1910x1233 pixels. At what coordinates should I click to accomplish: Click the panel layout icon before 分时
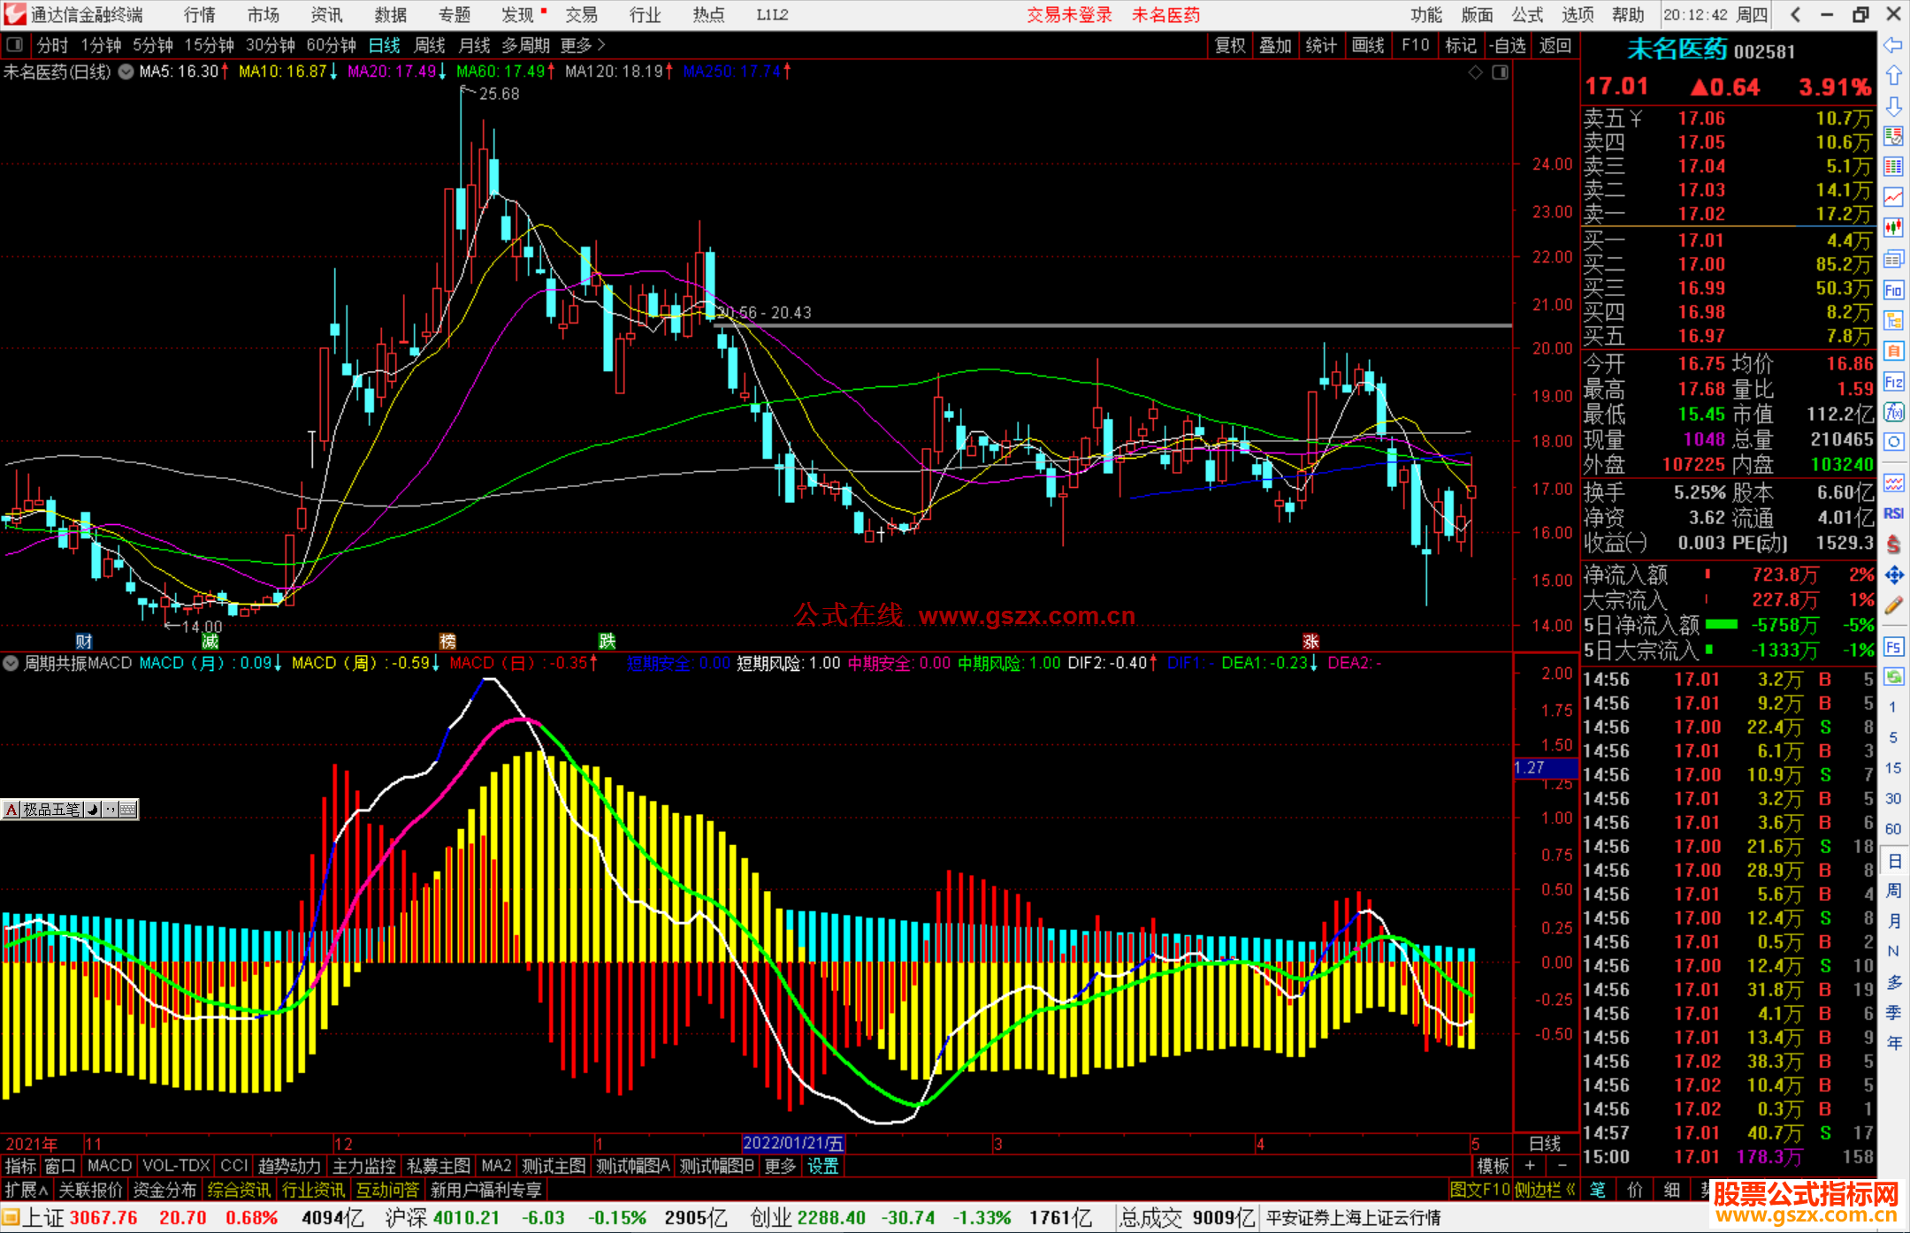click(x=14, y=44)
